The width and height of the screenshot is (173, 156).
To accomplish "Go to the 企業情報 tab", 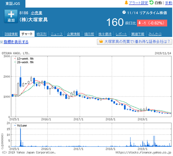I will pos(74,34).
